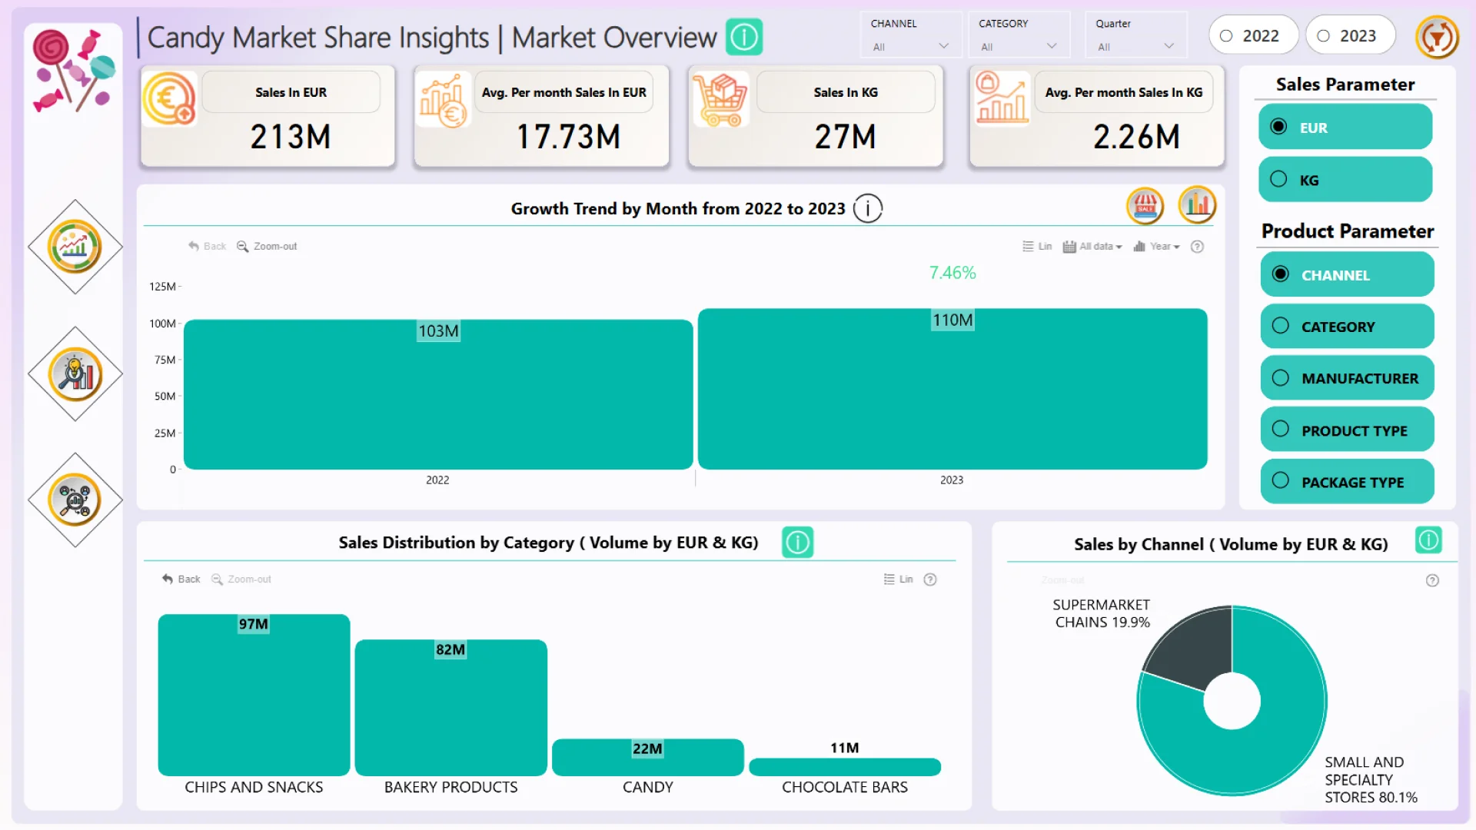Click the green info icon beside Sales by Channel title
Viewport: 1476px width, 830px height.
click(x=1428, y=540)
